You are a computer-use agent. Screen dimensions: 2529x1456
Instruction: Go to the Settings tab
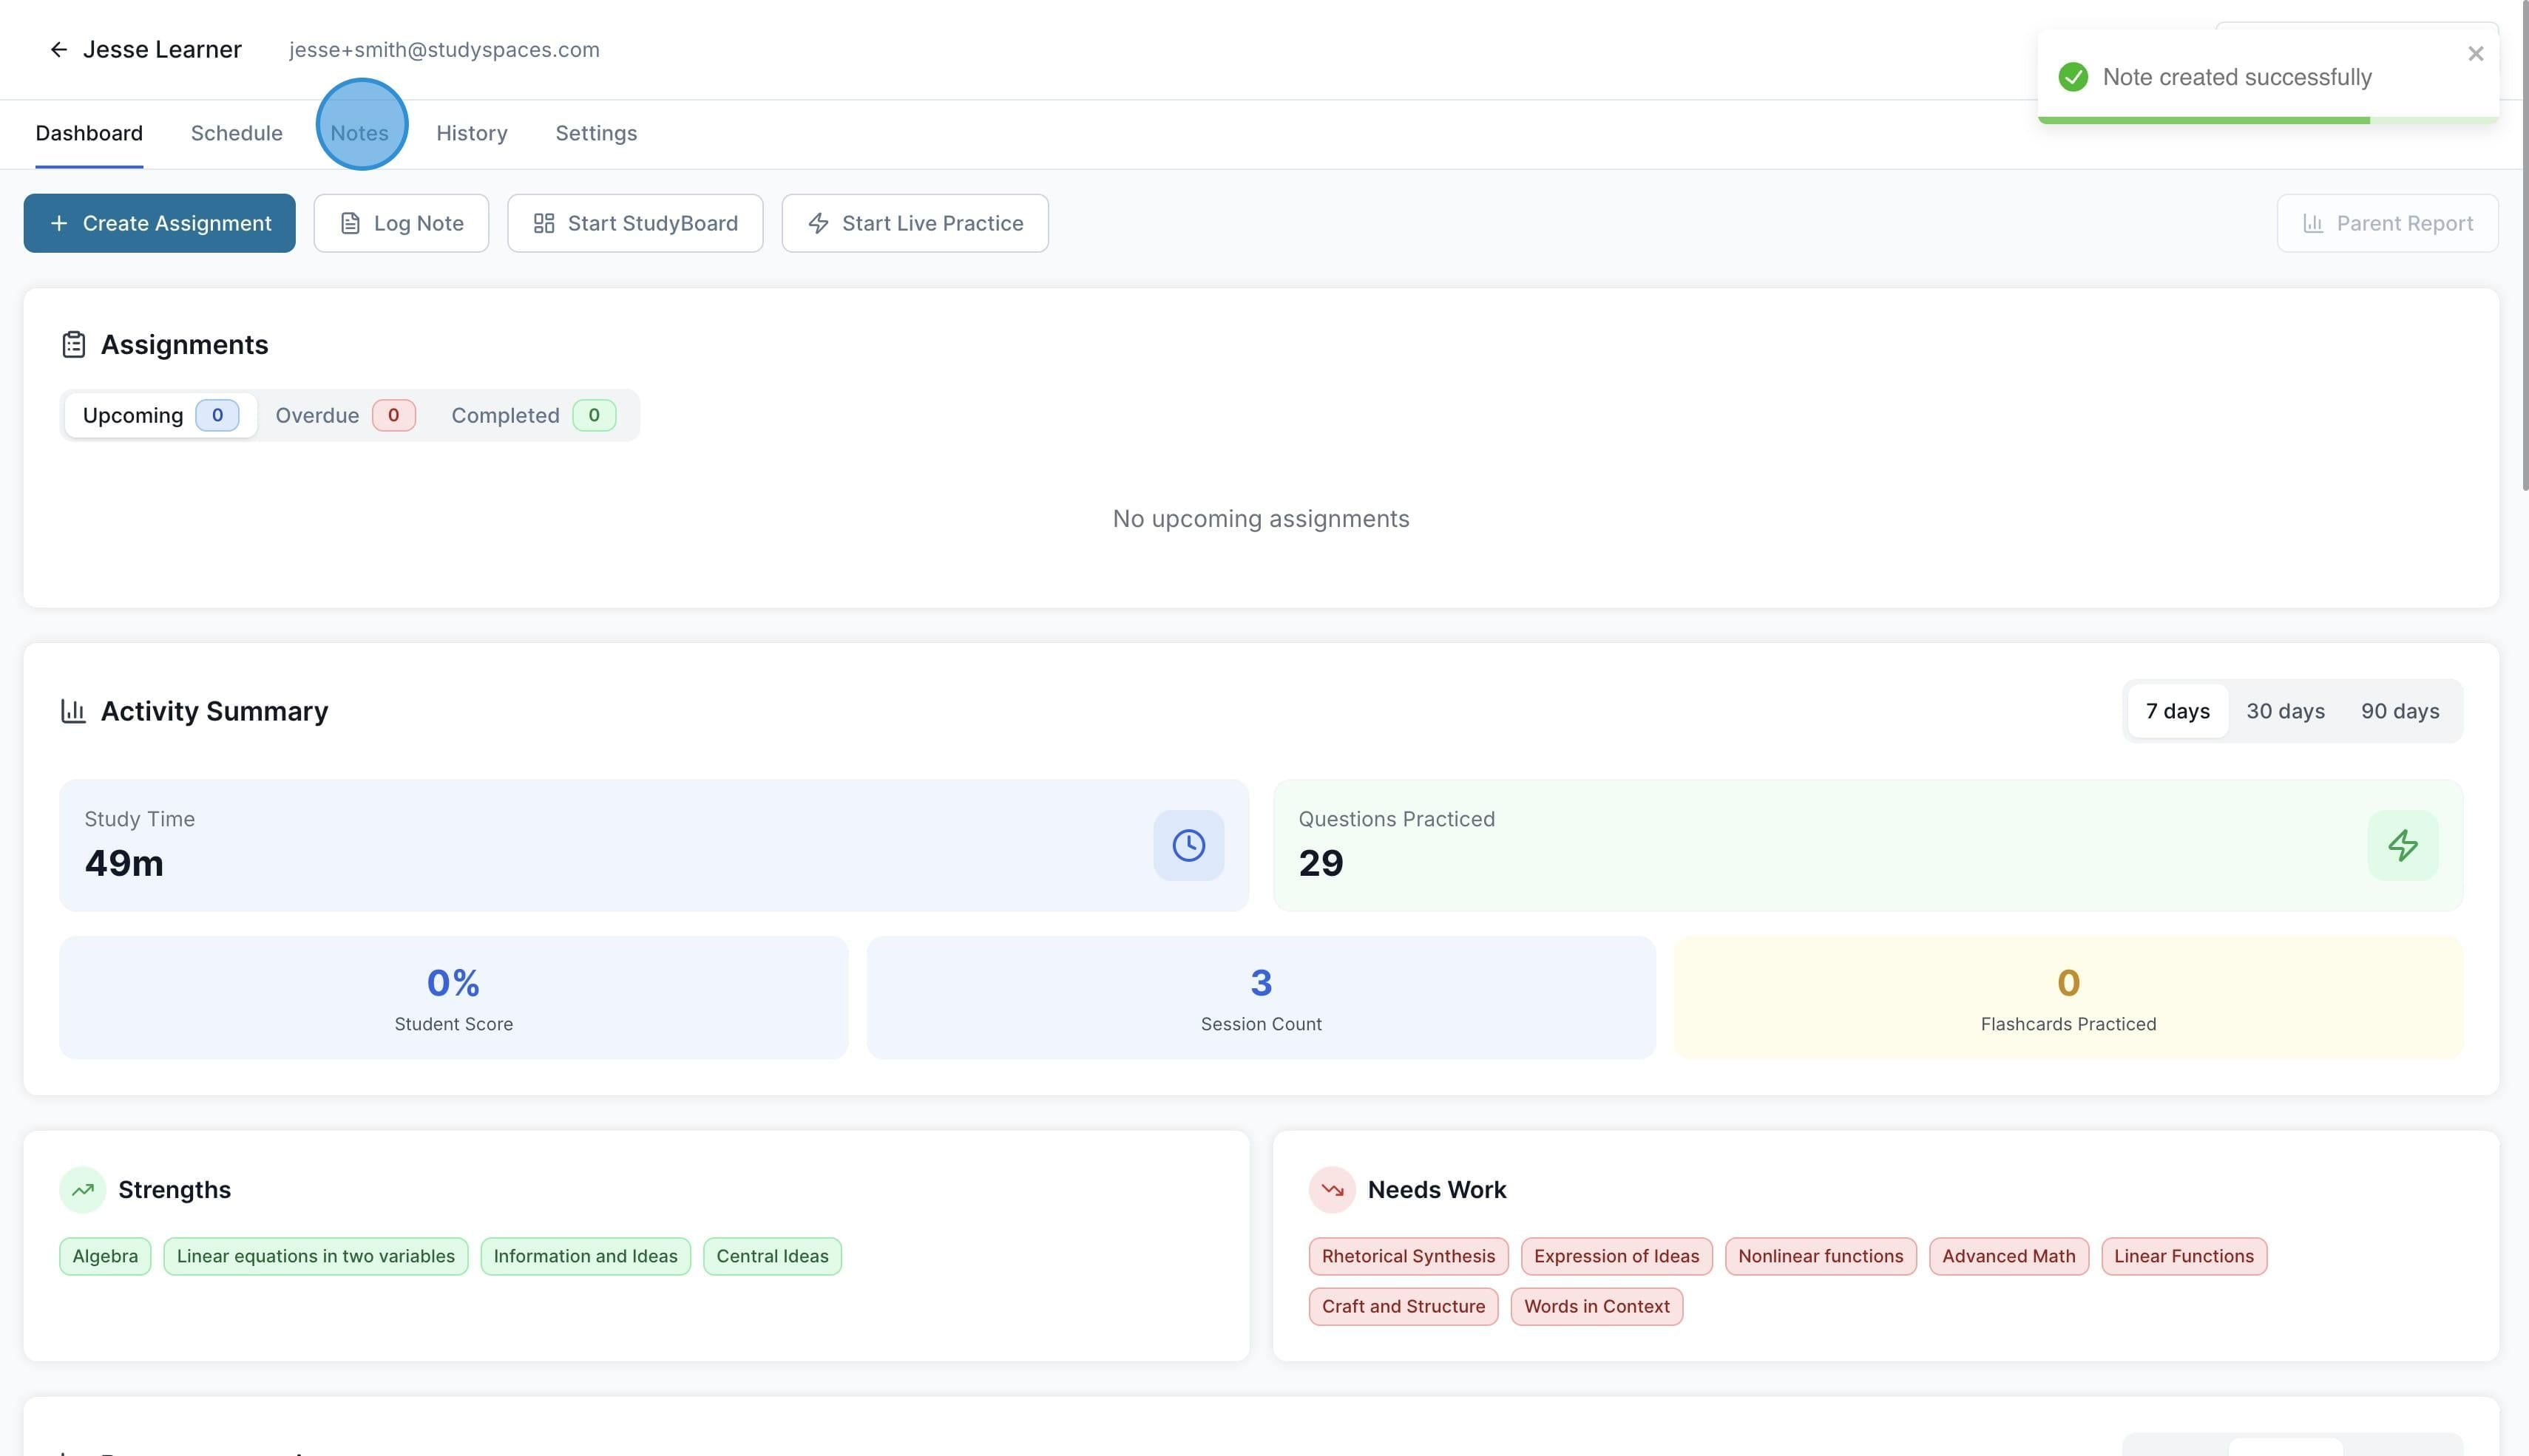pyautogui.click(x=596, y=133)
